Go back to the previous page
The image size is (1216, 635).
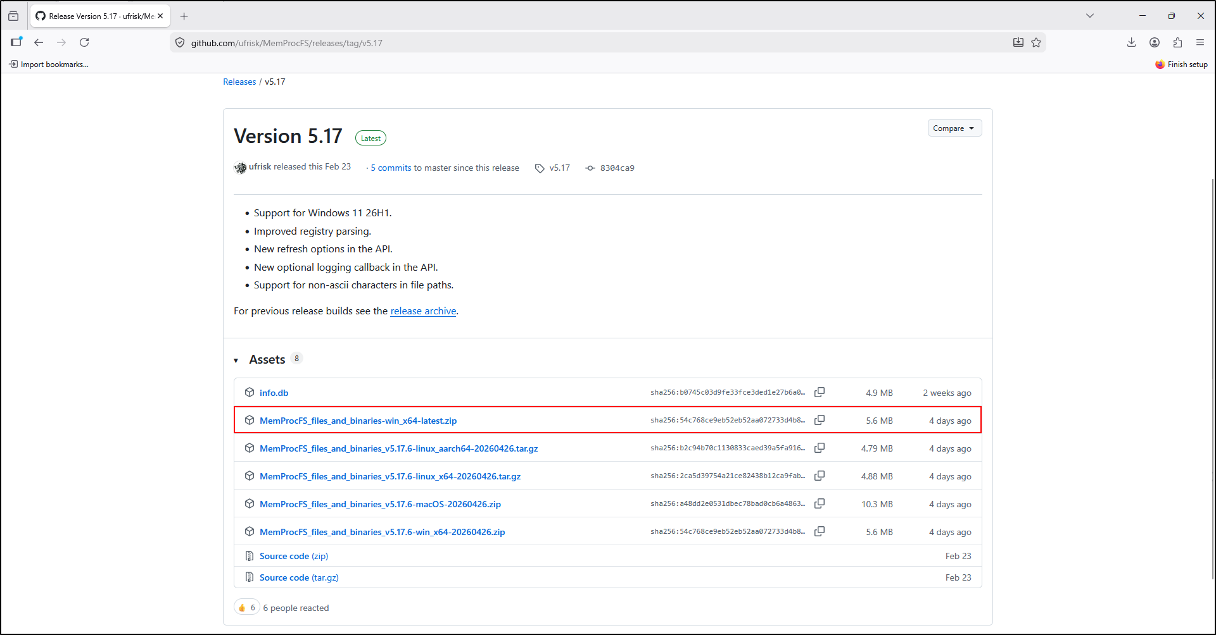[39, 42]
